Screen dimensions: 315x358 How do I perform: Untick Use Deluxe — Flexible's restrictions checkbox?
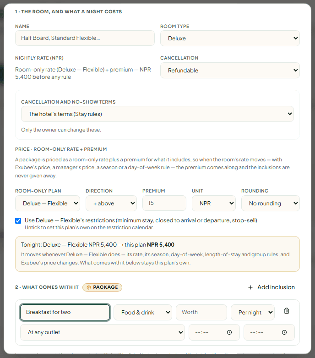[x=18, y=220]
